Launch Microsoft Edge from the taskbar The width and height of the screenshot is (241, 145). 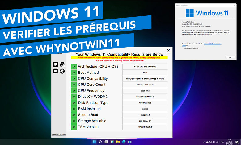[x=124, y=142]
